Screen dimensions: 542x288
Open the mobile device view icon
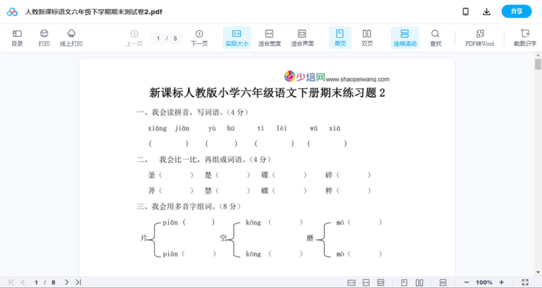465,11
